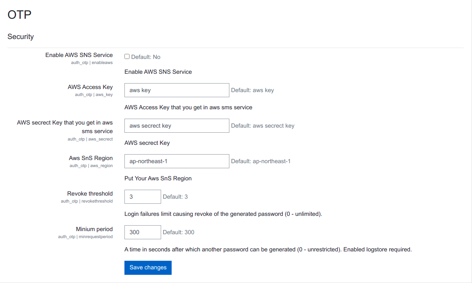Click the Security section heading
The width and height of the screenshot is (472, 283).
21,37
